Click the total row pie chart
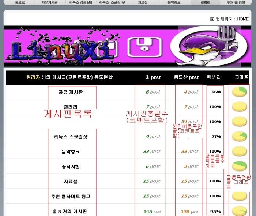 coord(240,211)
